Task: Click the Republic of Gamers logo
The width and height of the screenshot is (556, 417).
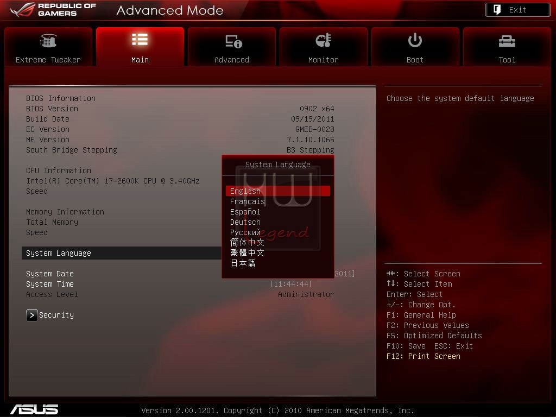Action: pyautogui.click(x=53, y=10)
